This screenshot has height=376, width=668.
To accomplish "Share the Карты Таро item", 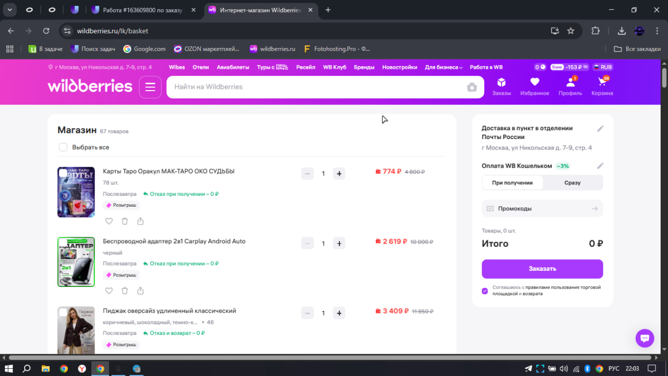I will click(140, 221).
